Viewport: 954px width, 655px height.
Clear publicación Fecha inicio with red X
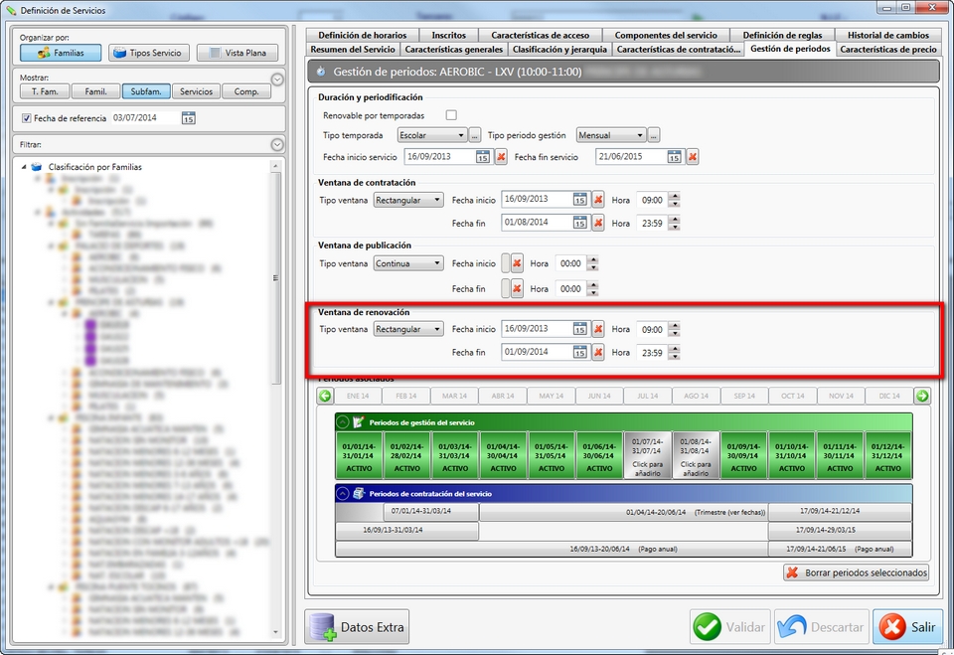click(517, 263)
